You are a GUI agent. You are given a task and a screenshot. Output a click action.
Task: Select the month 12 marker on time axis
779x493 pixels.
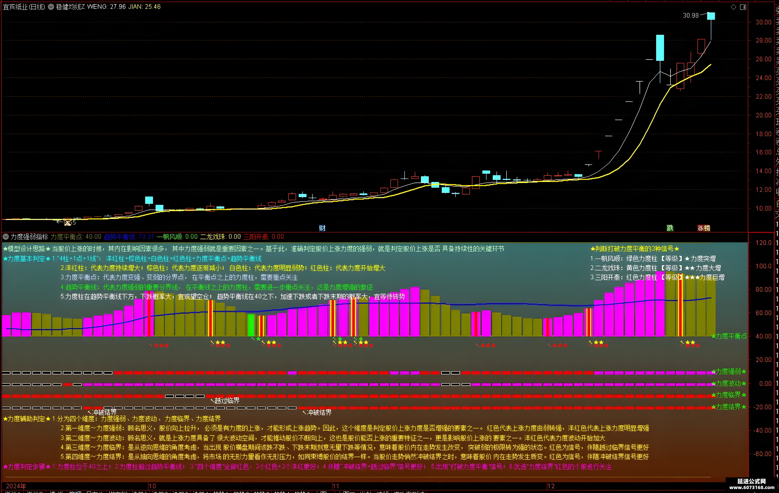click(551, 486)
